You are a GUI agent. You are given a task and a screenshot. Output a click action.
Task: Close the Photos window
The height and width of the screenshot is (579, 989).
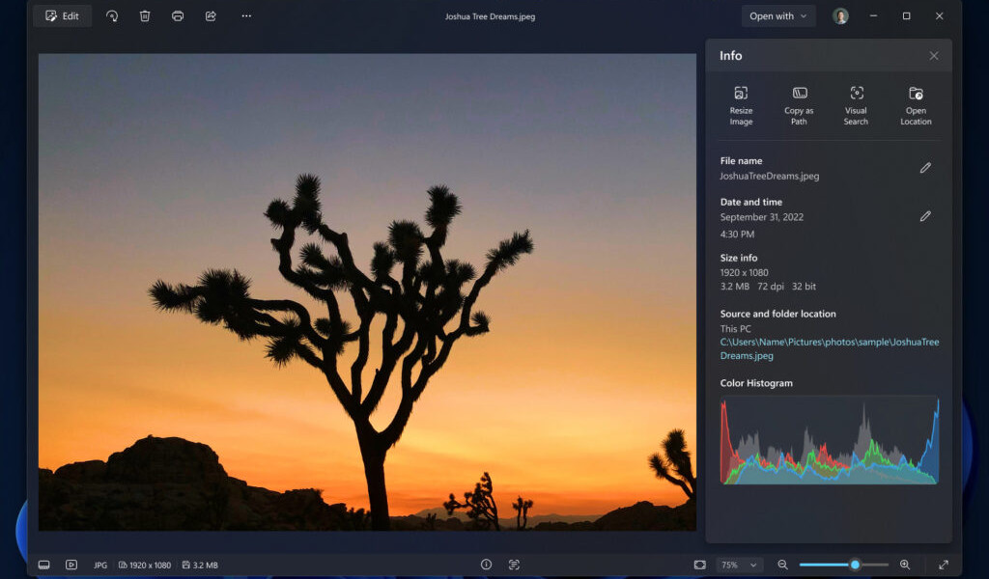click(939, 15)
